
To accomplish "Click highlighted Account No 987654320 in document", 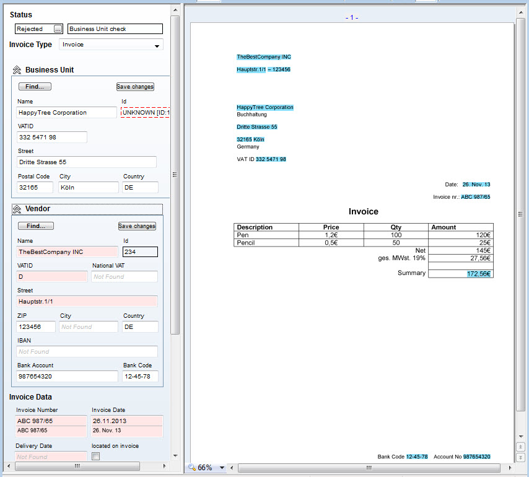I will coord(477,457).
